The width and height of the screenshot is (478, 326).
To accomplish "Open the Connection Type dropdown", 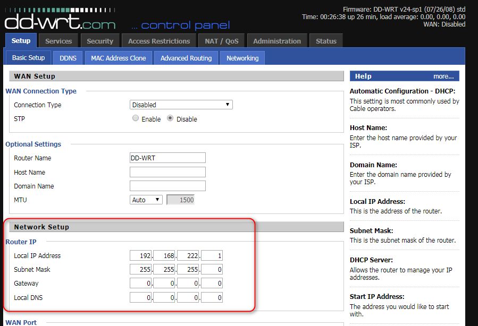I will (181, 105).
